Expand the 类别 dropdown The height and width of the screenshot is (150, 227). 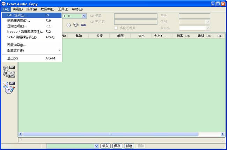[x=207, y=22]
